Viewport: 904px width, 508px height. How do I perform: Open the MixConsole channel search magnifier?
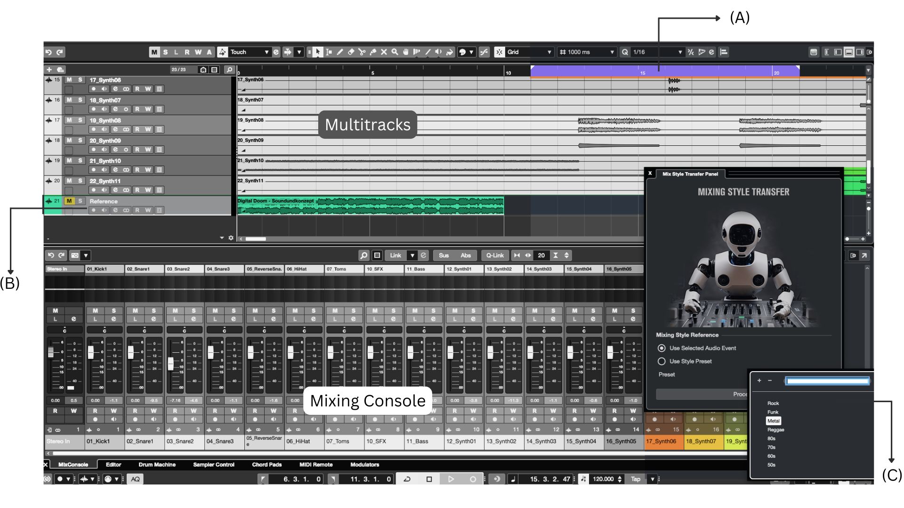pyautogui.click(x=363, y=255)
